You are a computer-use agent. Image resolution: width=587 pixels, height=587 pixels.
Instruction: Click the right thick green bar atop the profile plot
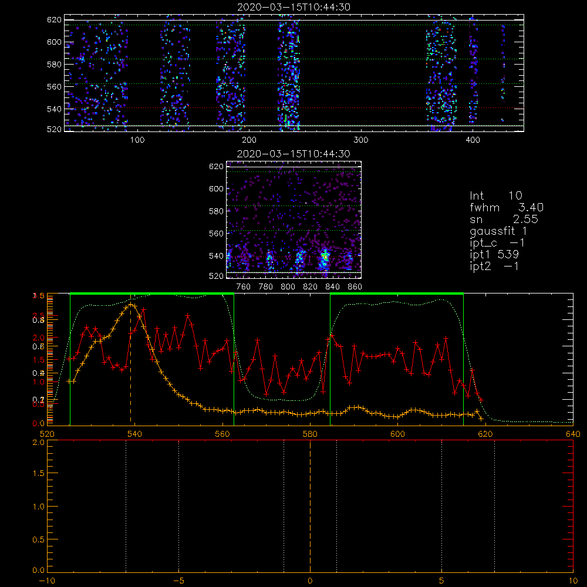(x=397, y=293)
